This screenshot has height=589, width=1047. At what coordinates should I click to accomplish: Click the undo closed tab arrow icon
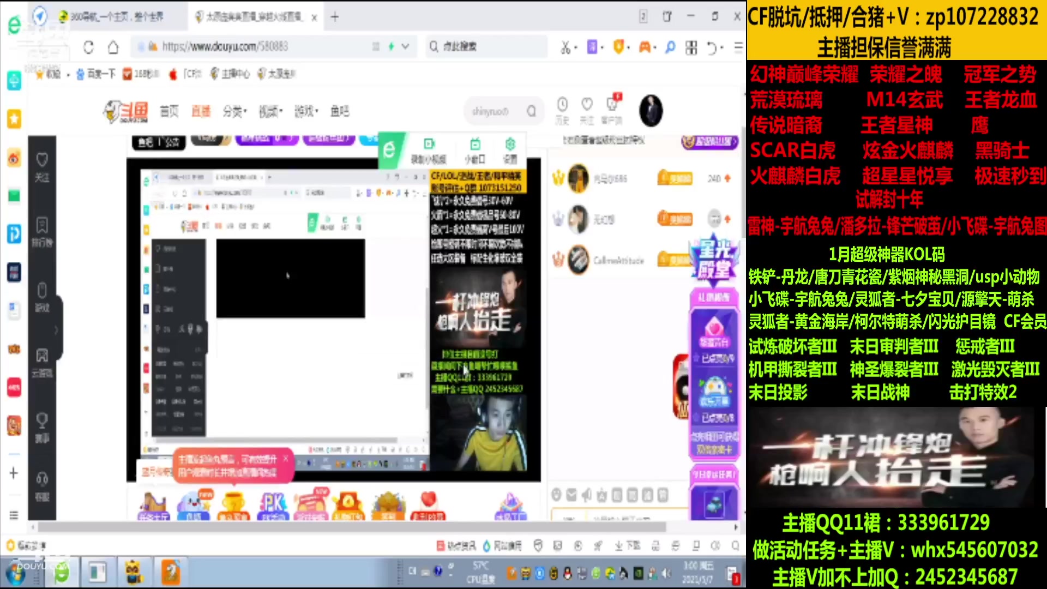point(712,48)
